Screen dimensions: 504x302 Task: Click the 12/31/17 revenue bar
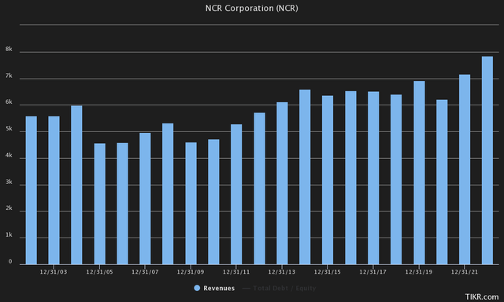(x=373, y=178)
